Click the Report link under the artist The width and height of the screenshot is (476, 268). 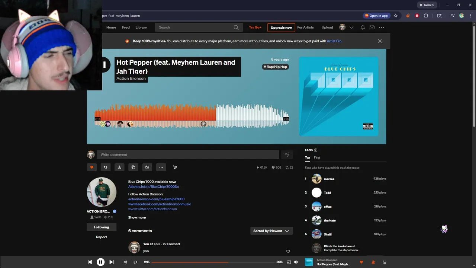(x=102, y=237)
